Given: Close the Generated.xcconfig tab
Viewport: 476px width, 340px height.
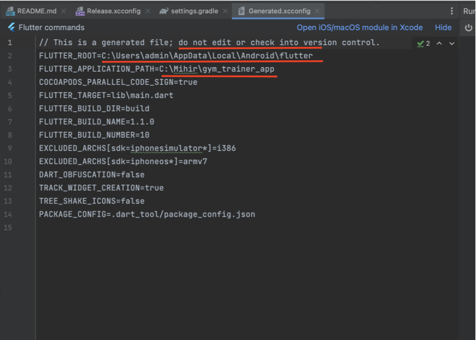Looking at the screenshot, I should point(317,11).
